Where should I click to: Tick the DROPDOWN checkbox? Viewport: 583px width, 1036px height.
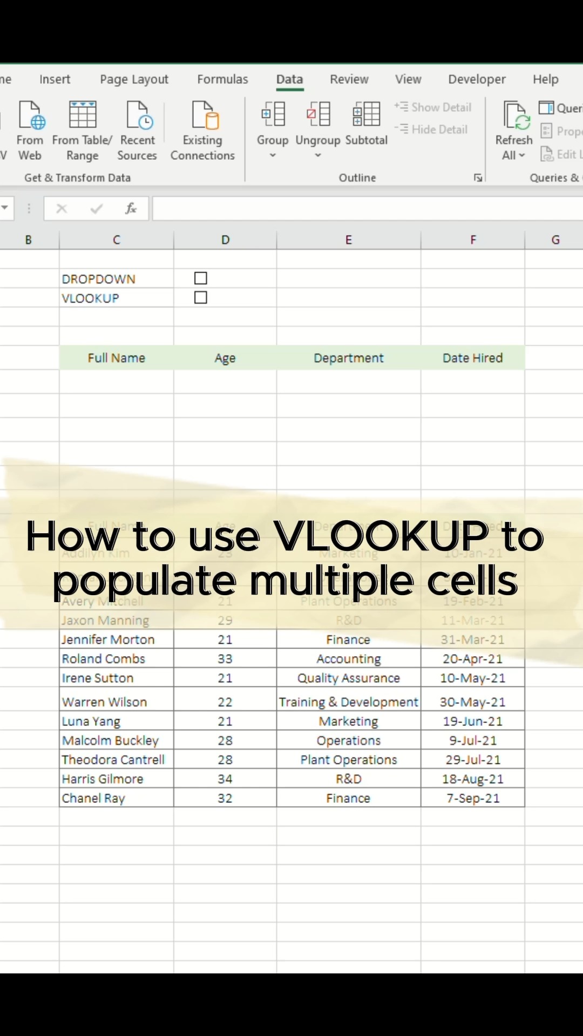coord(201,278)
